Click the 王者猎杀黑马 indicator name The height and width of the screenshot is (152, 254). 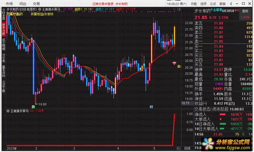tap(51, 9)
